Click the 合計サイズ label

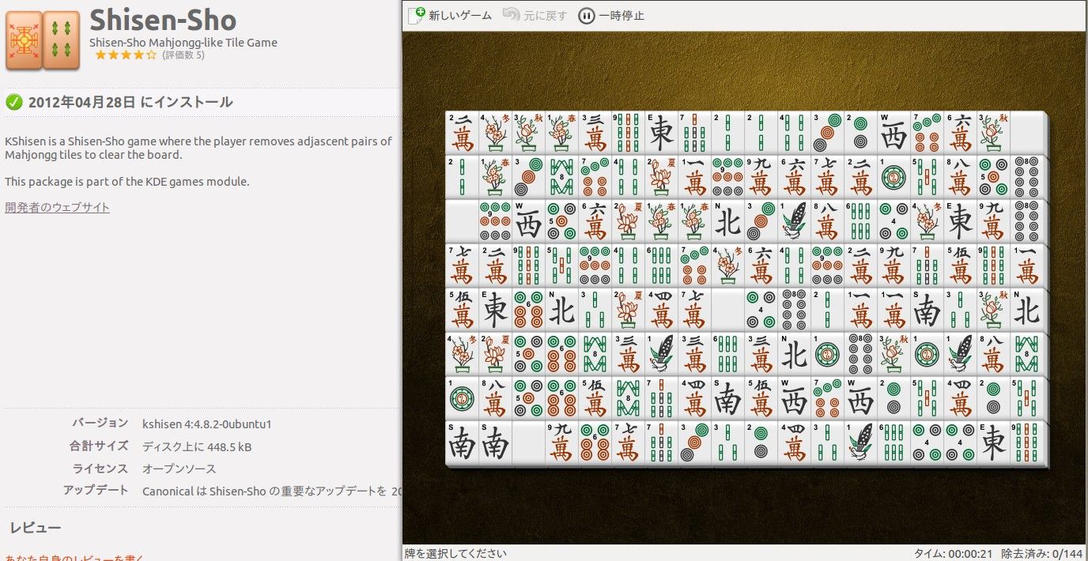pyautogui.click(x=99, y=446)
